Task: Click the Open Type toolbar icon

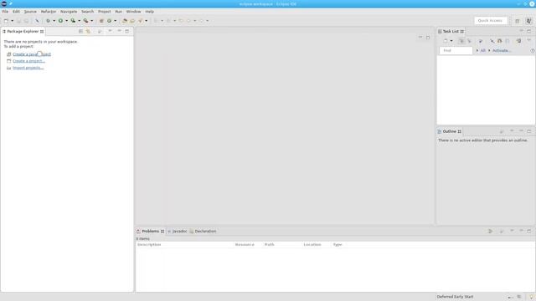Action: (x=125, y=21)
